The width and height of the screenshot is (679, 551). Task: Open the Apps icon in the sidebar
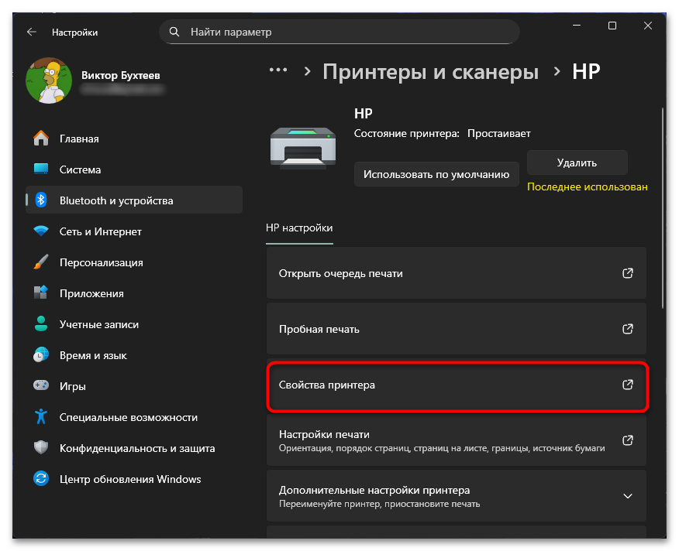tap(41, 293)
